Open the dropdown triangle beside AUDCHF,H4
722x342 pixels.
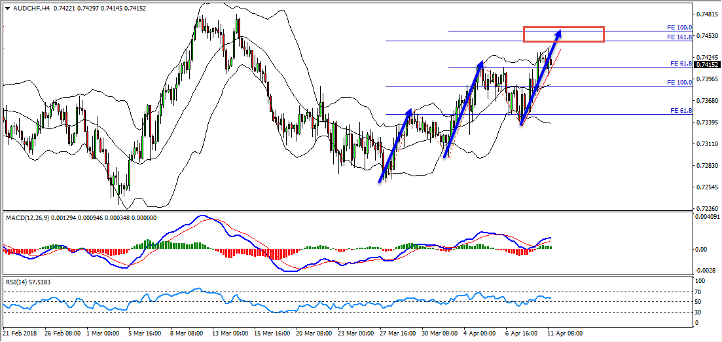tap(7, 9)
